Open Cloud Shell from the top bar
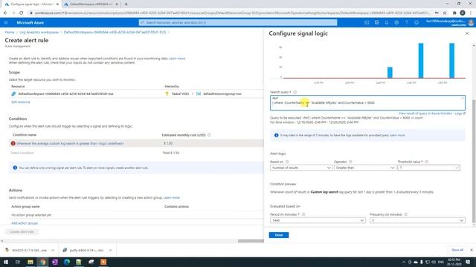Viewport: 476px width, 267px height. 367,22
